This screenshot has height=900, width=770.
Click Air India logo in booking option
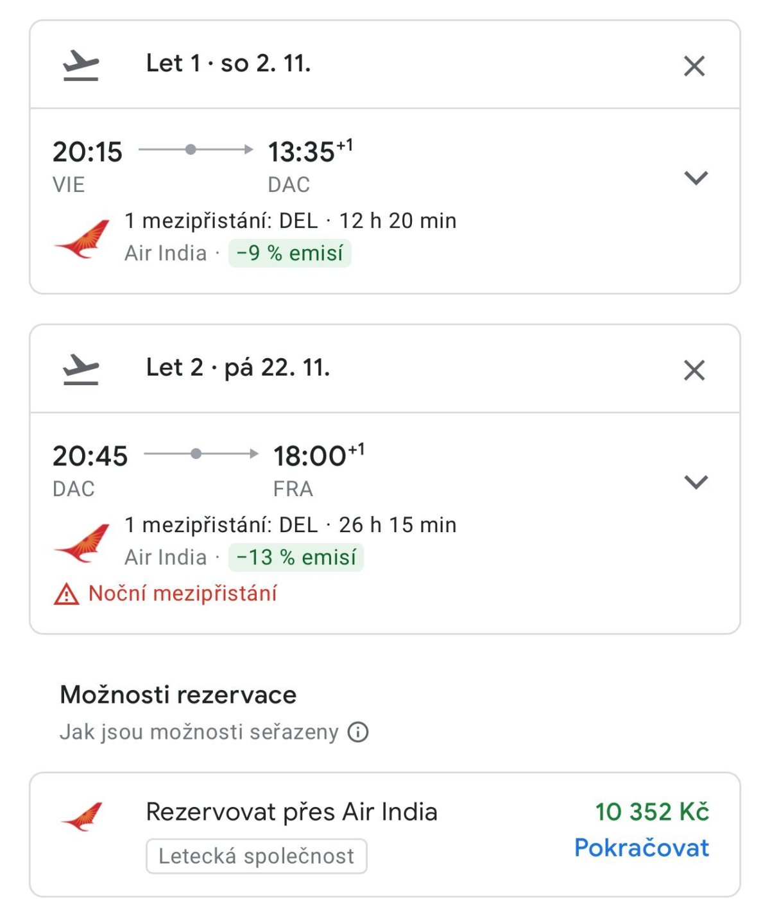[82, 817]
